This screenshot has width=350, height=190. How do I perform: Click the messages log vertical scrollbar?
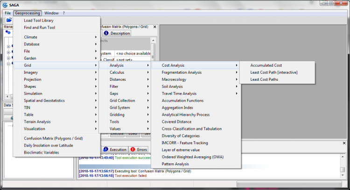coord(343,166)
